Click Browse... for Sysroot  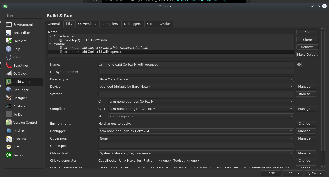(x=306, y=94)
